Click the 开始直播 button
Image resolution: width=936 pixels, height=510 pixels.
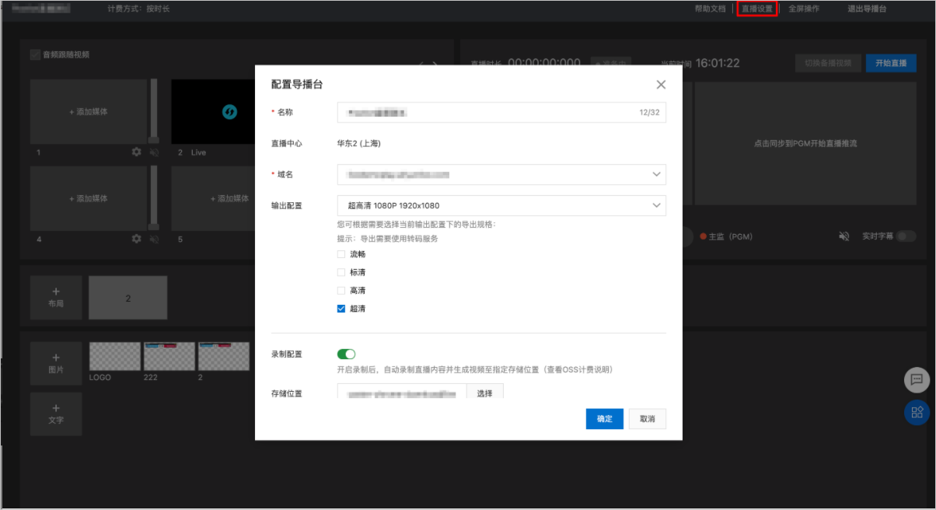891,63
